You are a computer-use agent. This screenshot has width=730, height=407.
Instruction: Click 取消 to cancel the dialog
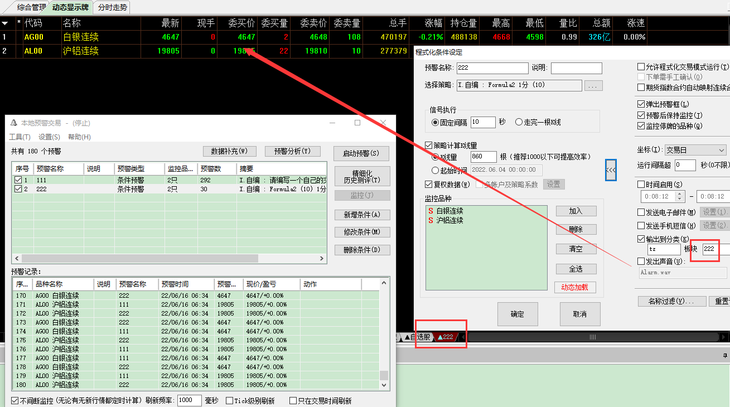pos(580,314)
